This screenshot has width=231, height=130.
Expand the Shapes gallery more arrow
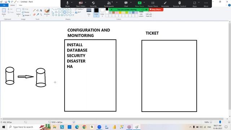pyautogui.click(x=73, y=15)
